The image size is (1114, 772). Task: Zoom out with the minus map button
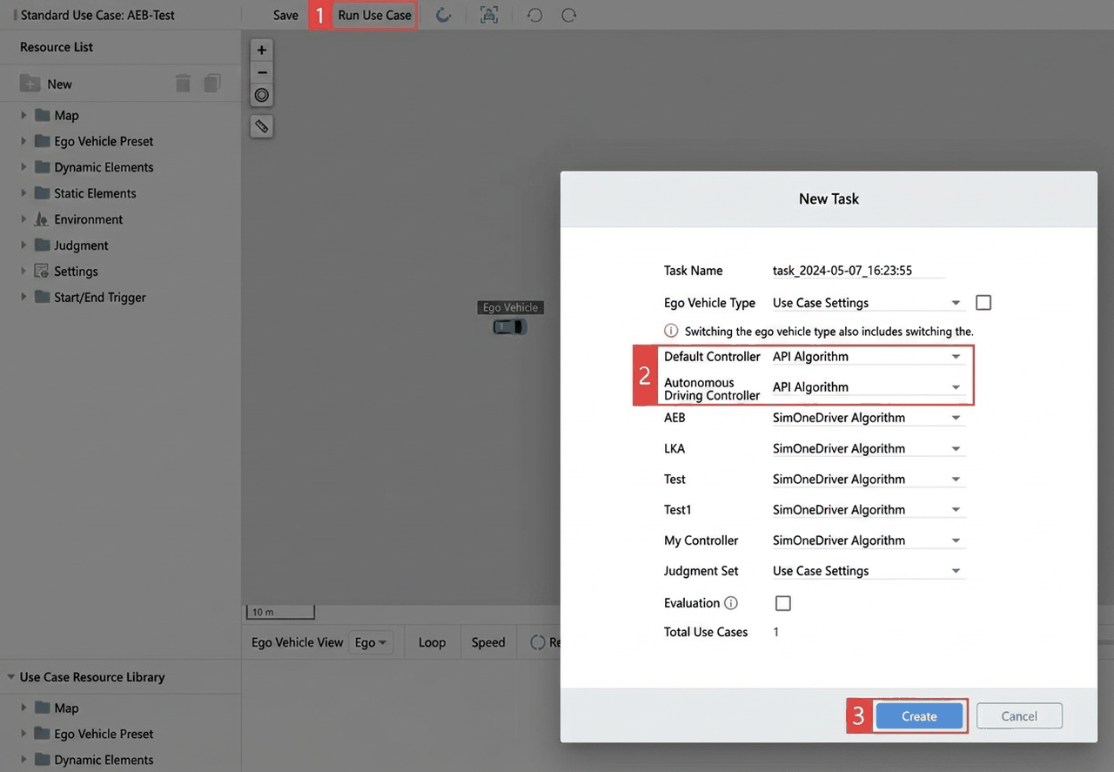pyautogui.click(x=261, y=72)
